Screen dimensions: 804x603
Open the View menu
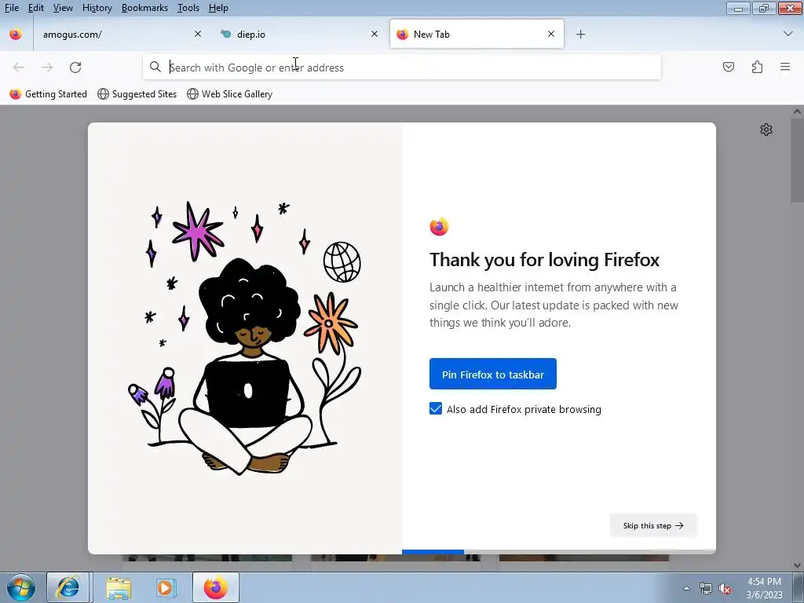[63, 8]
